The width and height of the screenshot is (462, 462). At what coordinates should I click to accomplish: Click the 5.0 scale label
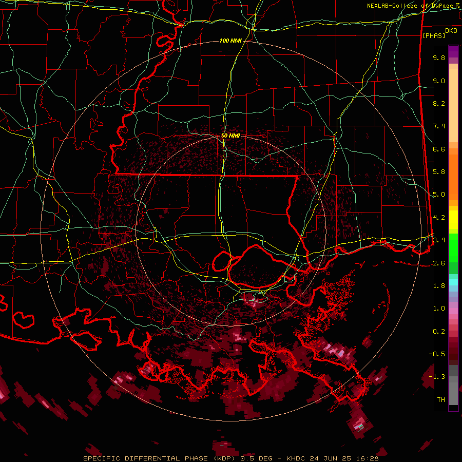pos(439,195)
